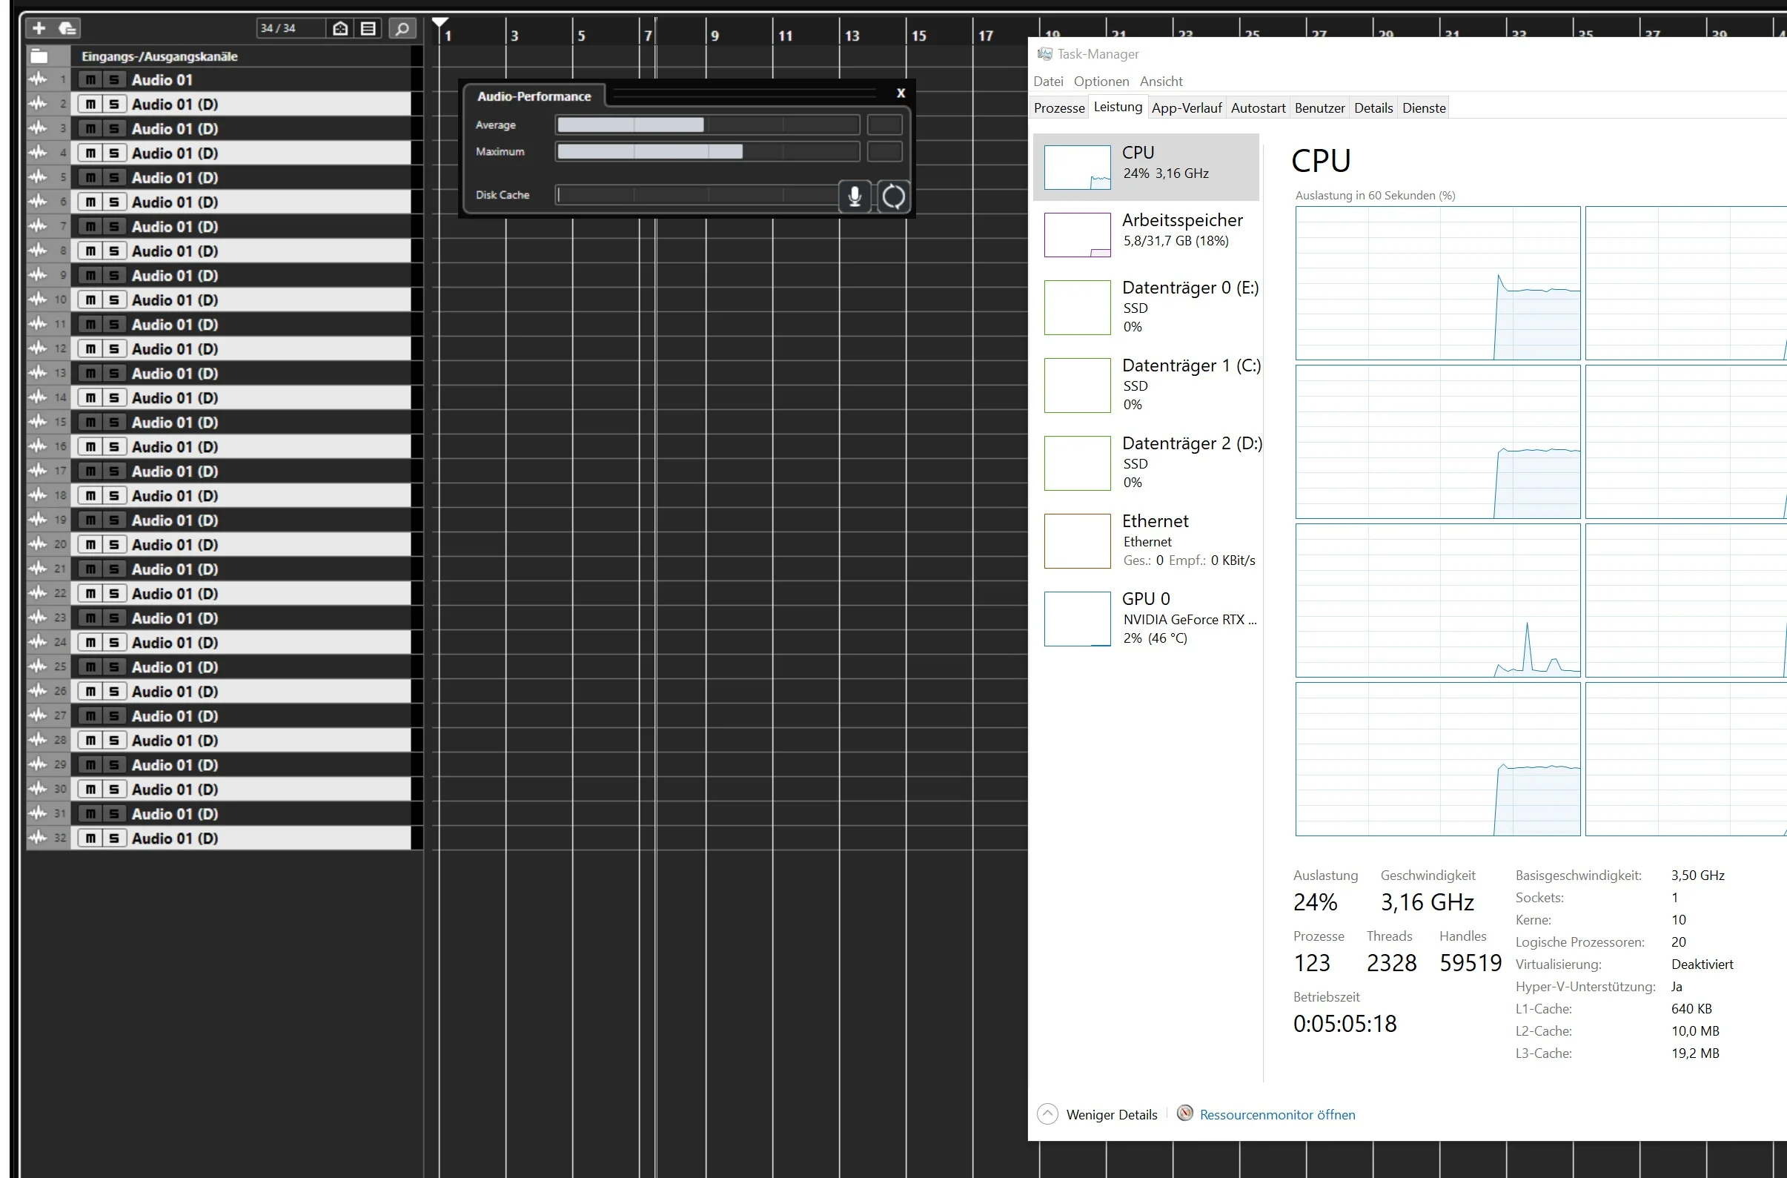Switch to the Autostart tab
1787x1178 pixels.
coord(1259,108)
